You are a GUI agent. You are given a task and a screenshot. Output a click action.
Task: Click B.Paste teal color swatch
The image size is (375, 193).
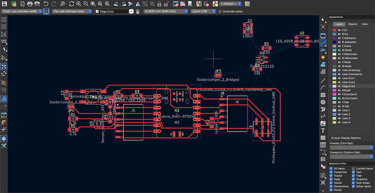[334, 50]
